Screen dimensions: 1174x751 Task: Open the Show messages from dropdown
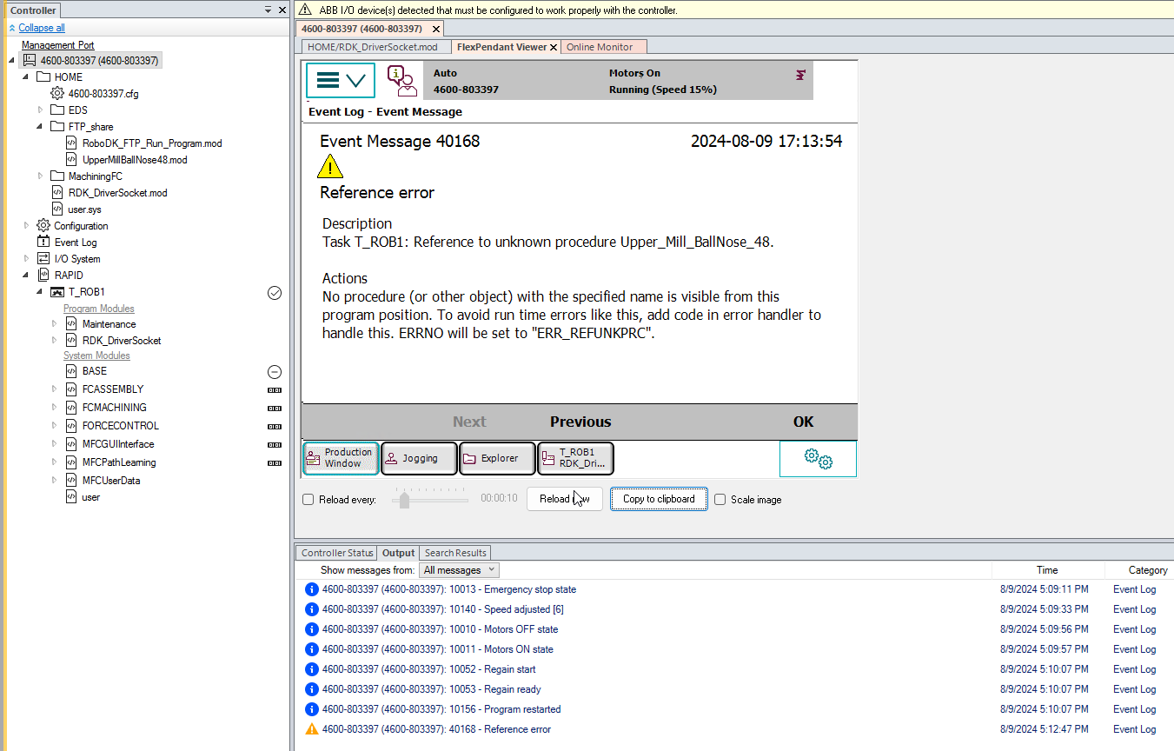coord(459,570)
